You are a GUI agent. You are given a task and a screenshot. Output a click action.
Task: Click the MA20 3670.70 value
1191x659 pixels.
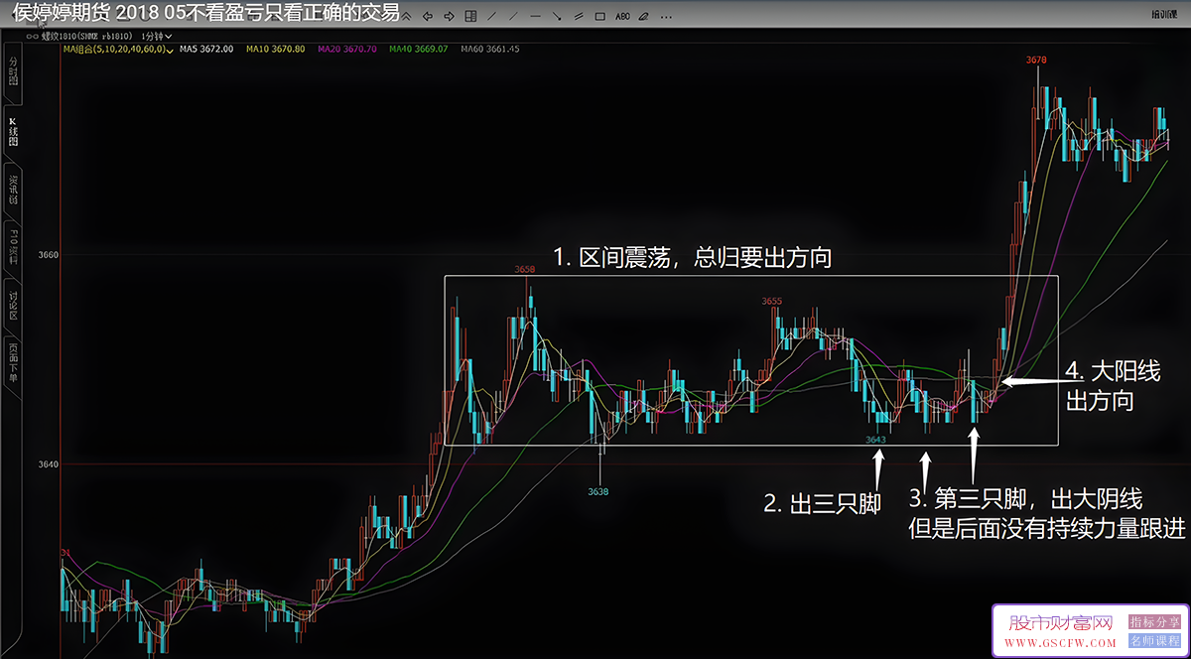[x=345, y=49]
